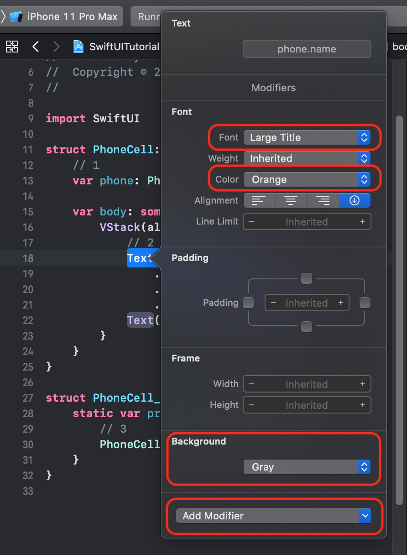This screenshot has width=407, height=555.
Task: Open the Font dropdown showing Large Title
Action: tap(307, 137)
